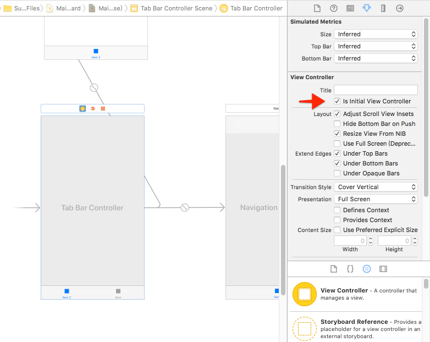Click the Height stepper arrows

pos(415,240)
